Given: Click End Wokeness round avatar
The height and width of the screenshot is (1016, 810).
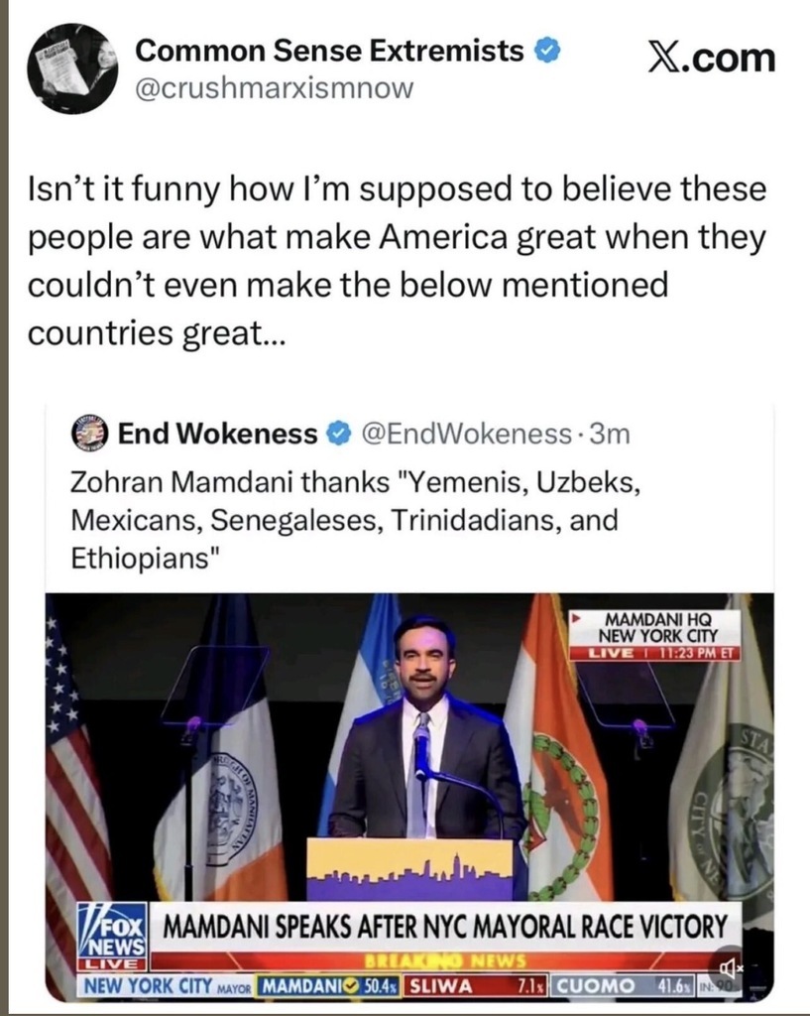Looking at the screenshot, I should pos(90,434).
